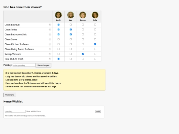Click the 'Cody has done 4 of 2 chores' line
The width and height of the screenshot is (179, 134).
point(31,76)
